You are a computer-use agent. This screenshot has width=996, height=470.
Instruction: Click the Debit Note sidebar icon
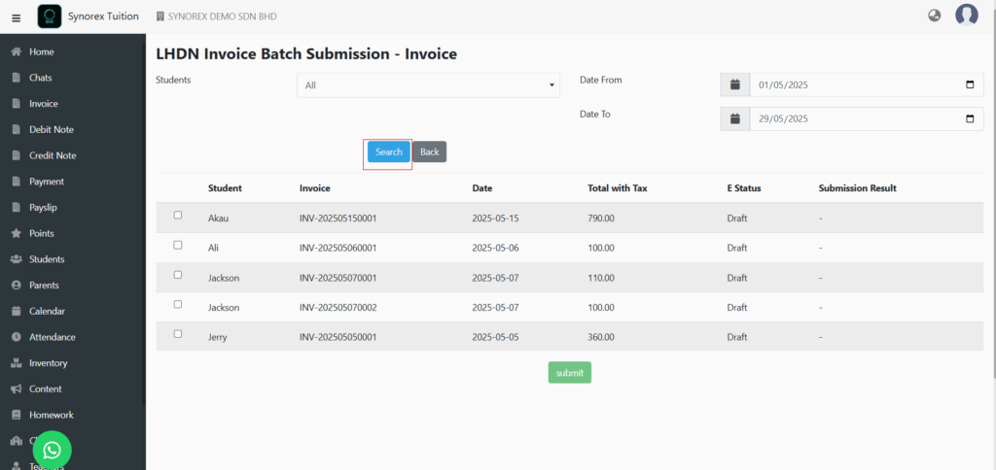point(17,130)
